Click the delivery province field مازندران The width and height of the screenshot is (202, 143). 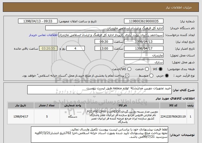coord(144,55)
